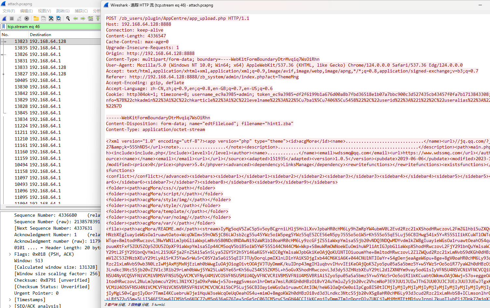490x308 pixels.
Task: Go back with the left arrow icon
Action: 75,19
